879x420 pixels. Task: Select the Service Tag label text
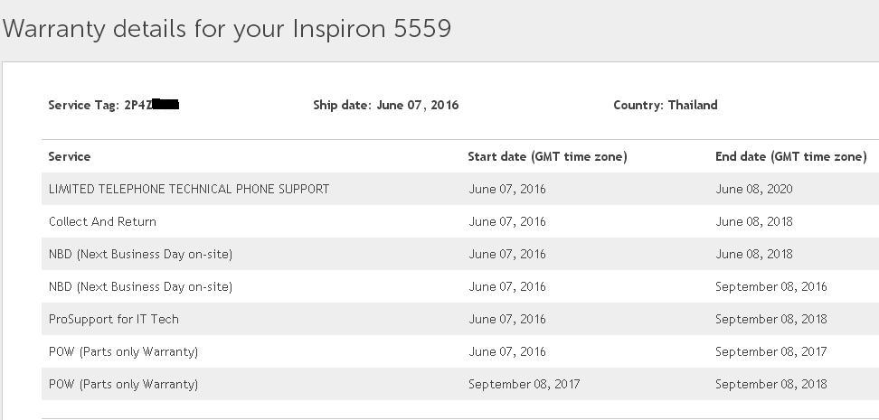pos(84,105)
